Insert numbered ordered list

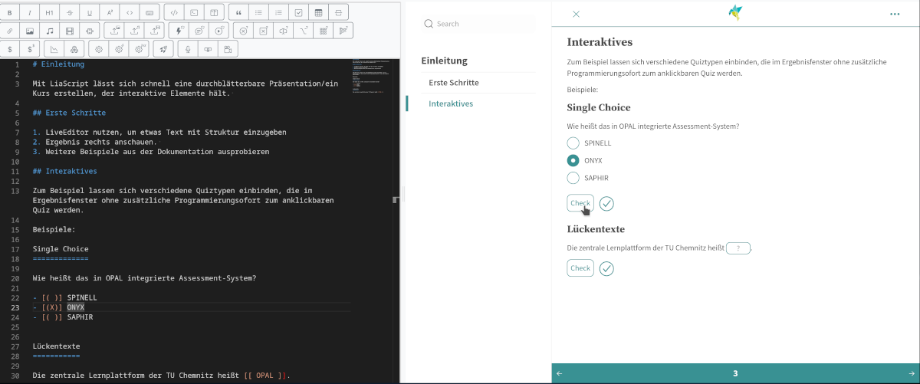pyautogui.click(x=279, y=13)
